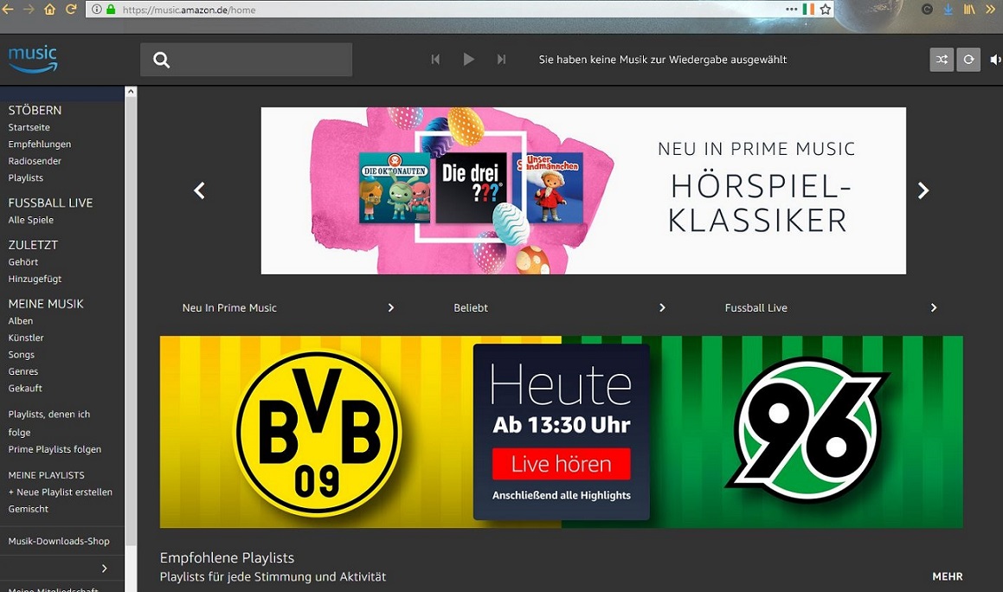Open Gekauft in Meine Musik

(x=25, y=388)
